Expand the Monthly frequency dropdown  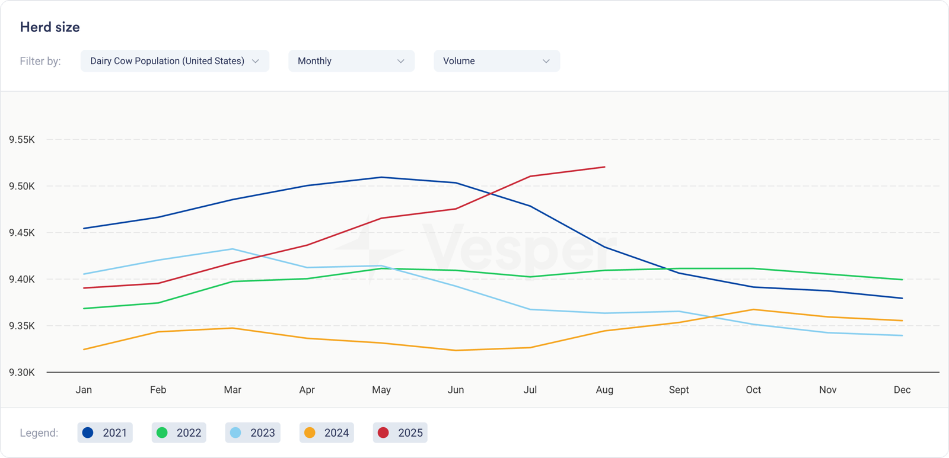point(344,61)
